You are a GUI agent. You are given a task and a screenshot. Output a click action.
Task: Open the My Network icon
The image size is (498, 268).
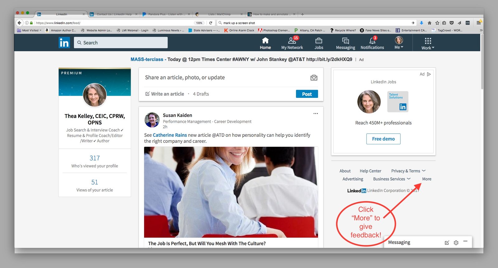pyautogui.click(x=292, y=41)
